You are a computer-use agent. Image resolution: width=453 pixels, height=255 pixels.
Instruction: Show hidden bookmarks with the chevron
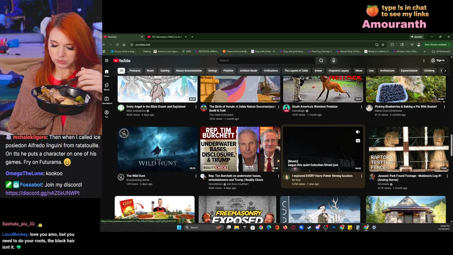pos(425,51)
